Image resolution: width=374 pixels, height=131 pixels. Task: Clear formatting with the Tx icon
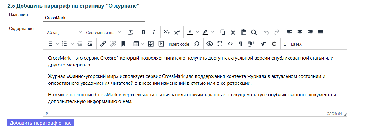pos(131,32)
